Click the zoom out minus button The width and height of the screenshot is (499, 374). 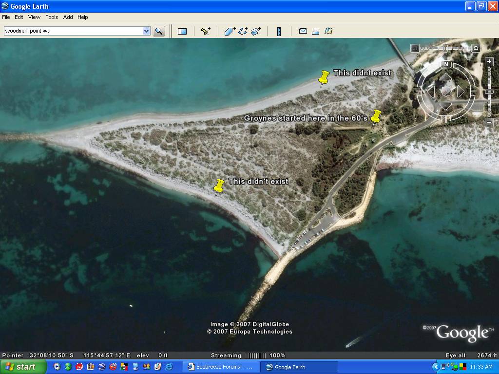489,123
